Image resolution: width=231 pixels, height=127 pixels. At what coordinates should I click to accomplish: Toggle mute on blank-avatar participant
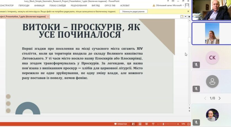click(196, 89)
